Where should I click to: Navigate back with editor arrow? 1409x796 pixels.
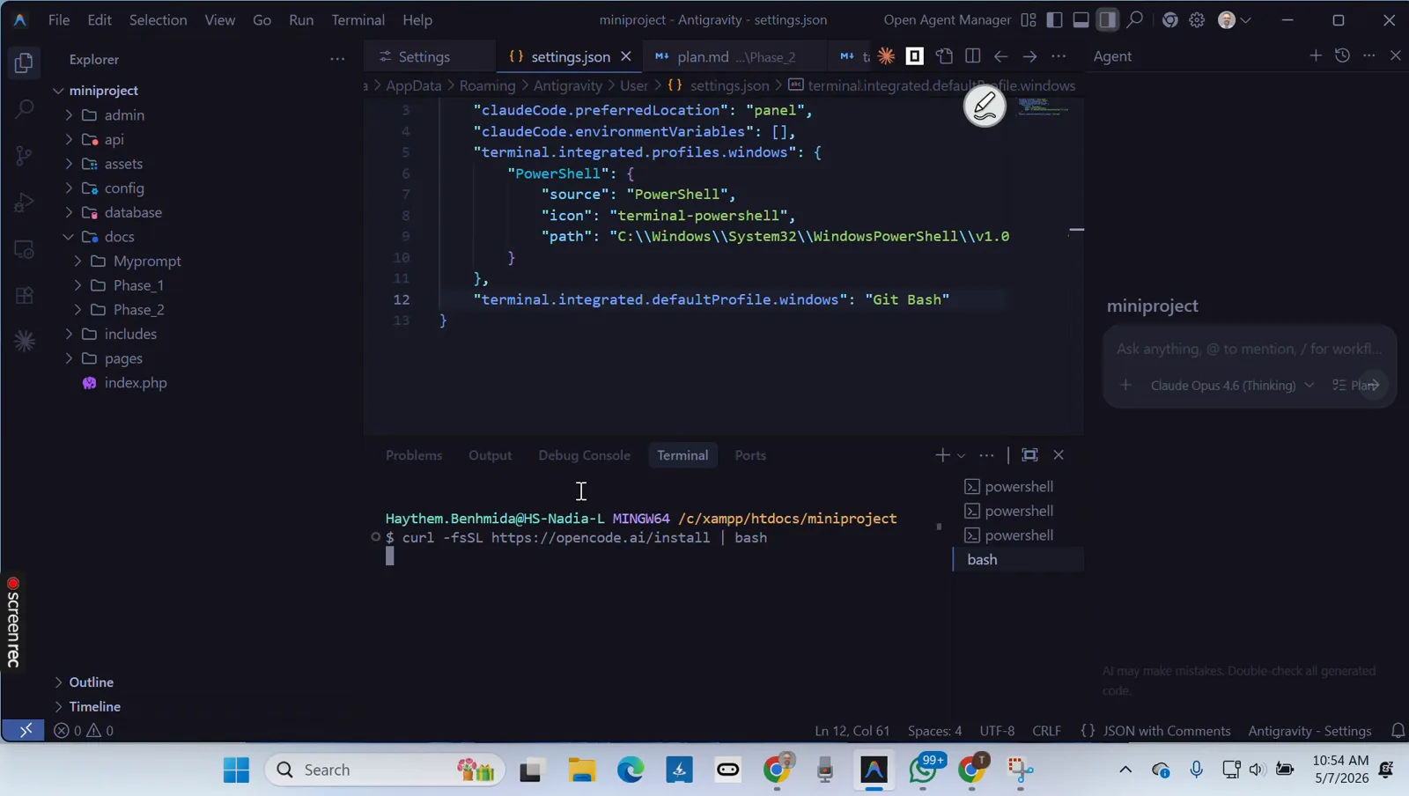(x=1000, y=56)
